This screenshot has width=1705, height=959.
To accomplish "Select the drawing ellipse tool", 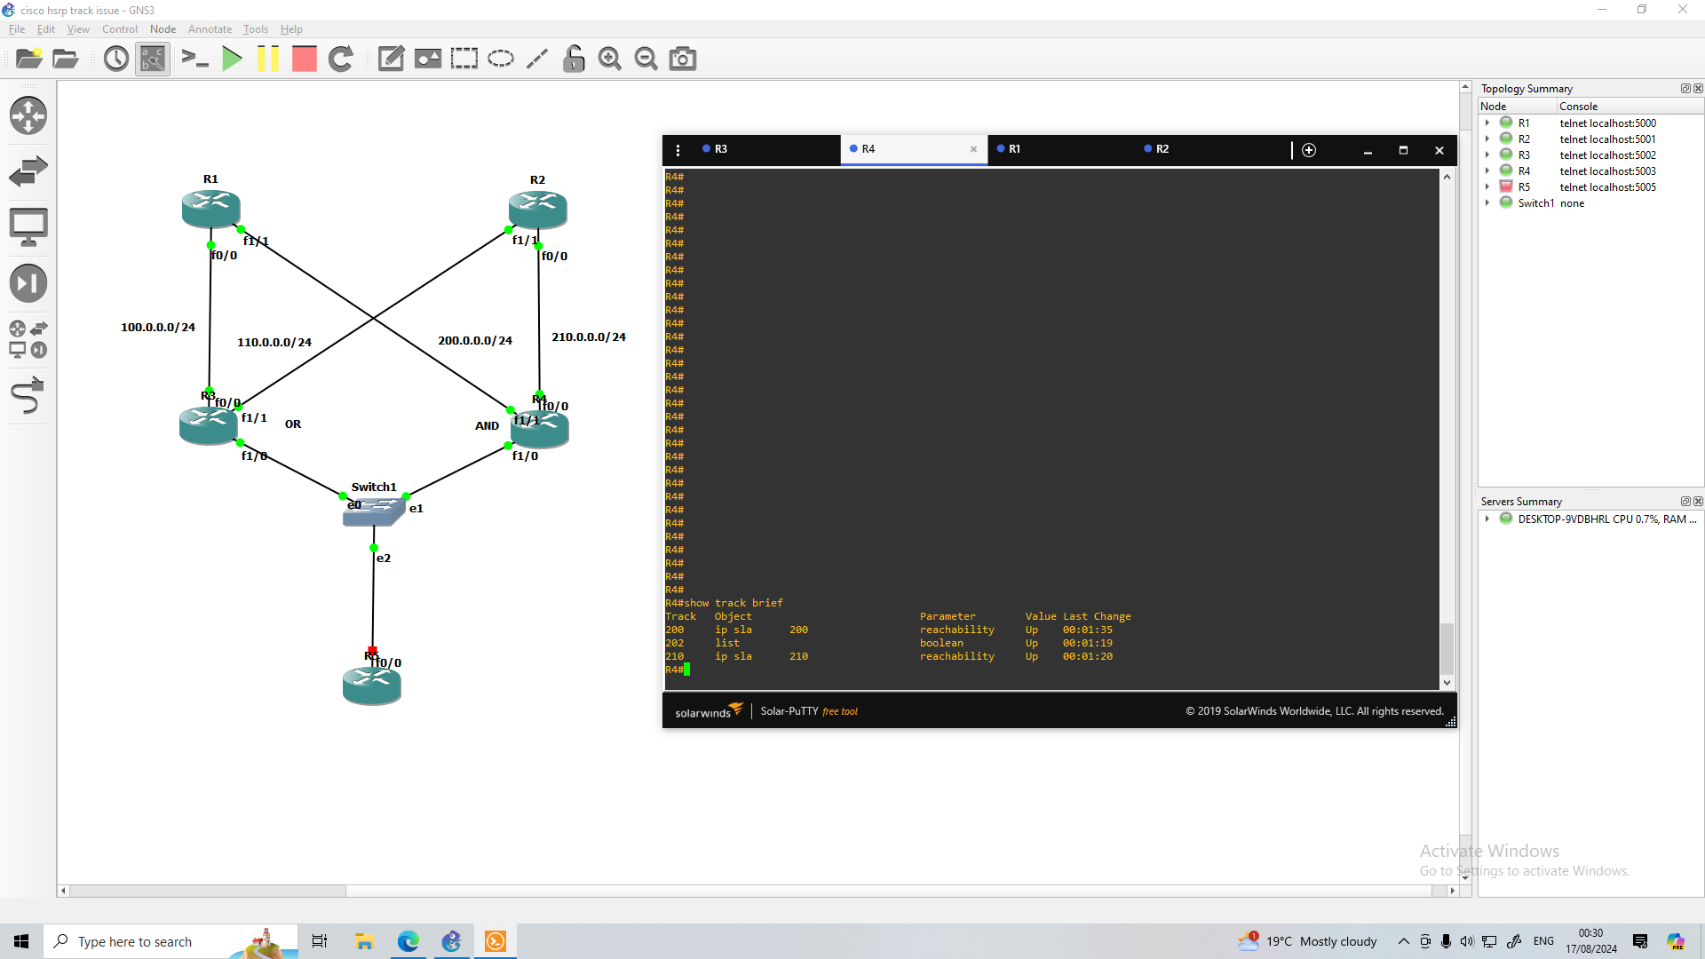I will point(500,59).
